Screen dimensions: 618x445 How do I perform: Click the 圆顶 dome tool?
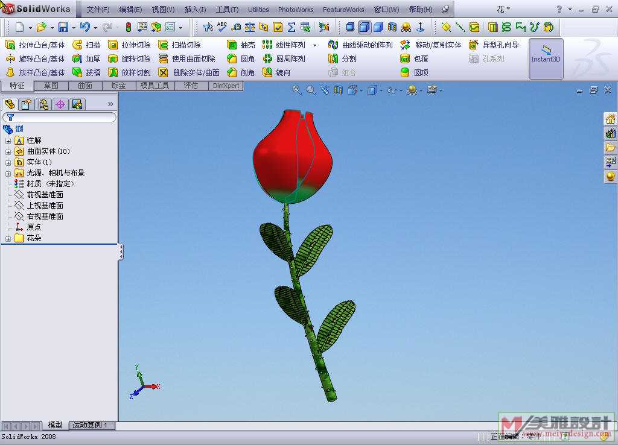click(414, 72)
